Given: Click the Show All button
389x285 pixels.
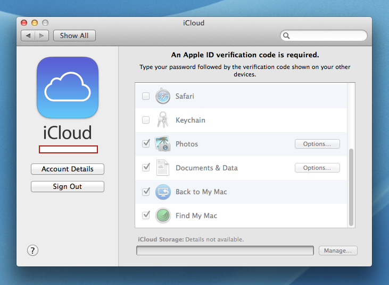Looking at the screenshot, I should coord(74,36).
